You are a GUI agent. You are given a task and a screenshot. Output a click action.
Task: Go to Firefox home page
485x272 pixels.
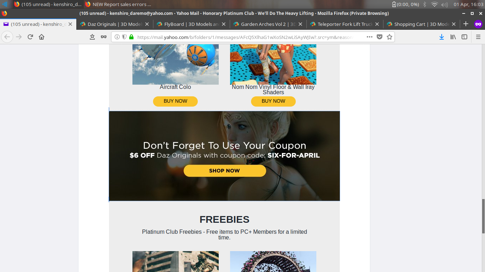42,37
